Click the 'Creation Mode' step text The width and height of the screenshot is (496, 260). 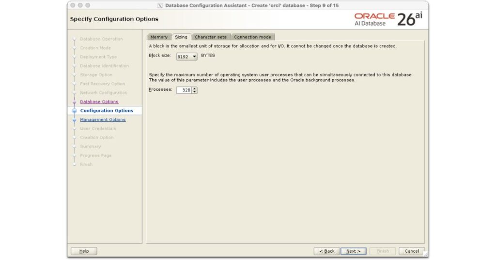click(95, 48)
